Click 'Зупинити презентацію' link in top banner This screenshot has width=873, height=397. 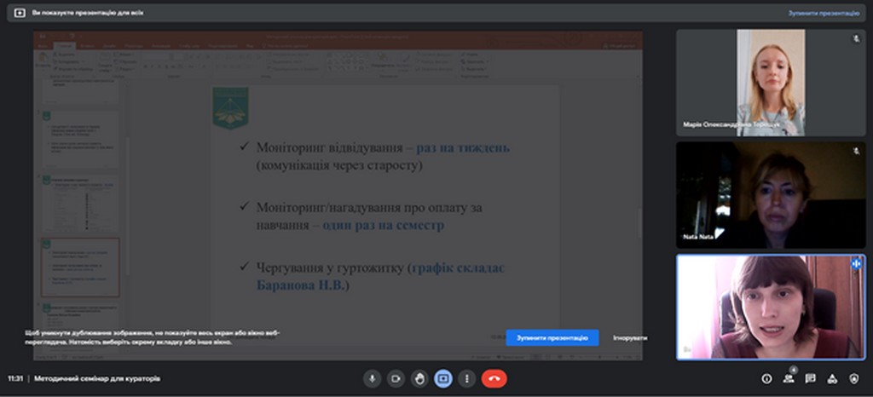pyautogui.click(x=823, y=13)
